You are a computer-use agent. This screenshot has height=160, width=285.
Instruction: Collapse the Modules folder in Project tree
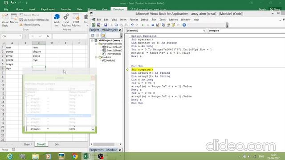click(96, 57)
